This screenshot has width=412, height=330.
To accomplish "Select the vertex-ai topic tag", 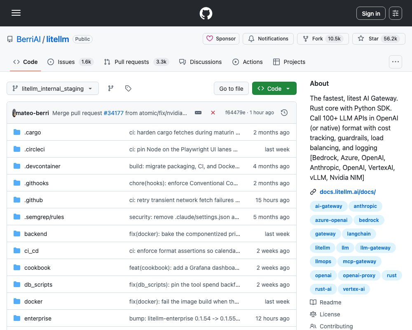I will [353, 289].
